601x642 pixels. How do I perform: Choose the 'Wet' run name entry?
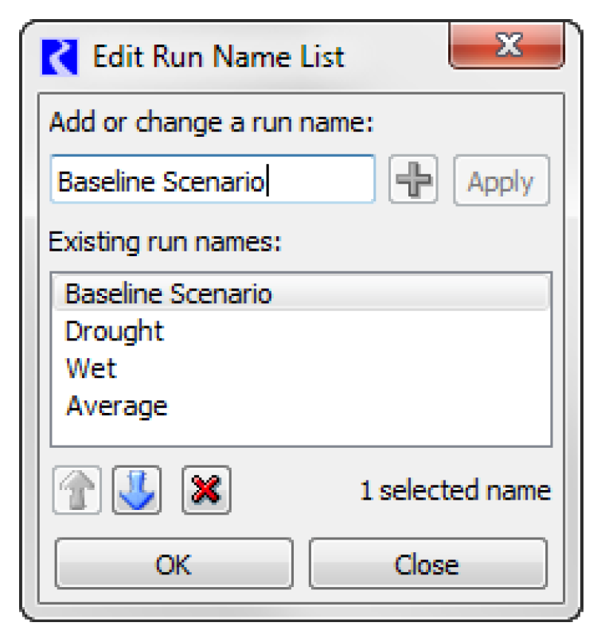[91, 368]
